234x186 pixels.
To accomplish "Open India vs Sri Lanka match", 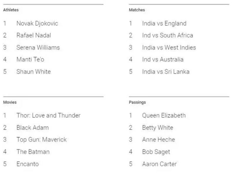I will tap(166, 72).
